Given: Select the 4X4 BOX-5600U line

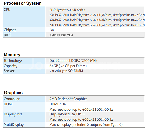Looking at the screenshot, I should tap(97, 20).
